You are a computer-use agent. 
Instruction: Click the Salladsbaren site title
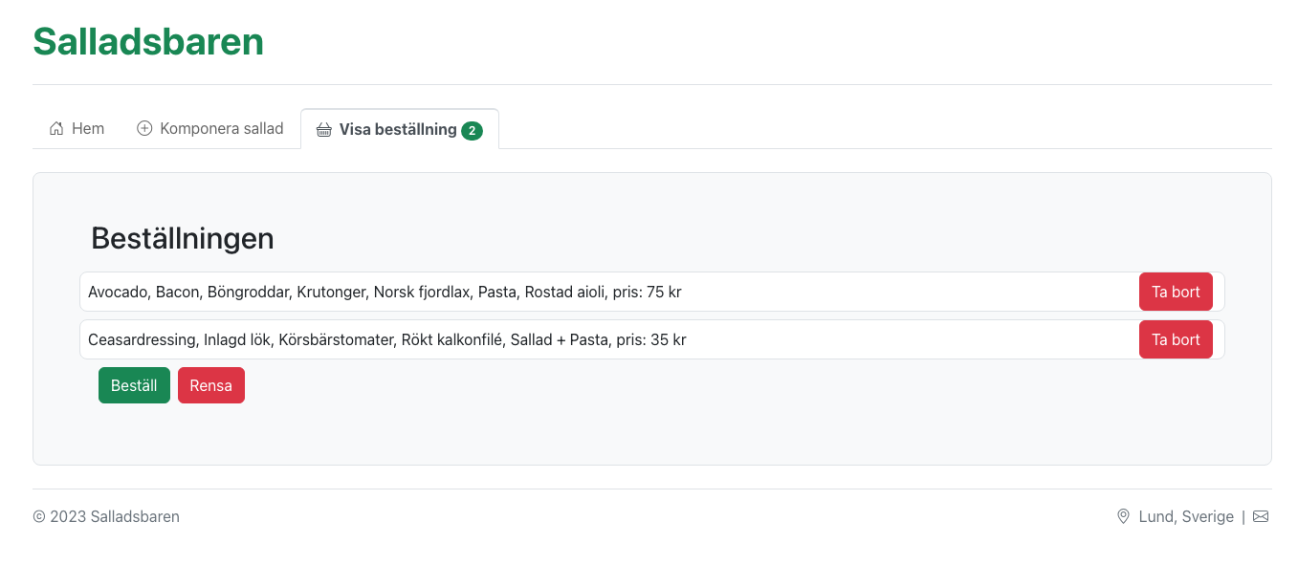[148, 41]
